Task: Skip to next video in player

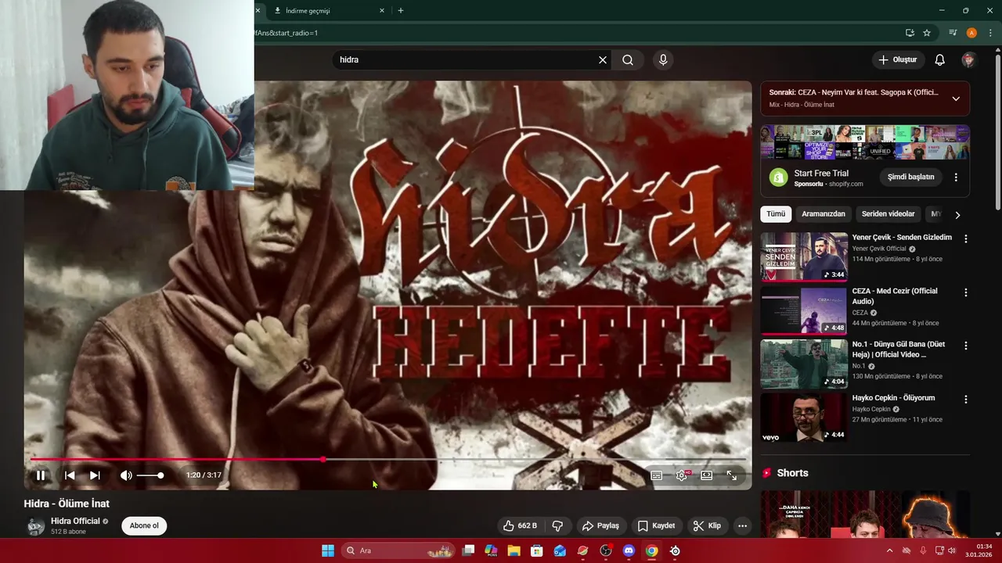Action: click(95, 475)
